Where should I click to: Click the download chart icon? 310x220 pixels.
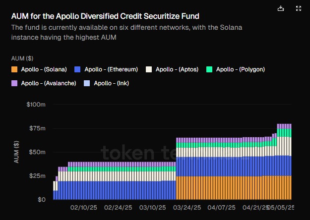coord(281,8)
